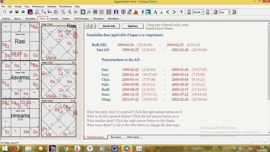Click the Guru pratyantardasa row
Image resolution: width=270 pixels, height=152 pixels.
(x=154, y=95)
